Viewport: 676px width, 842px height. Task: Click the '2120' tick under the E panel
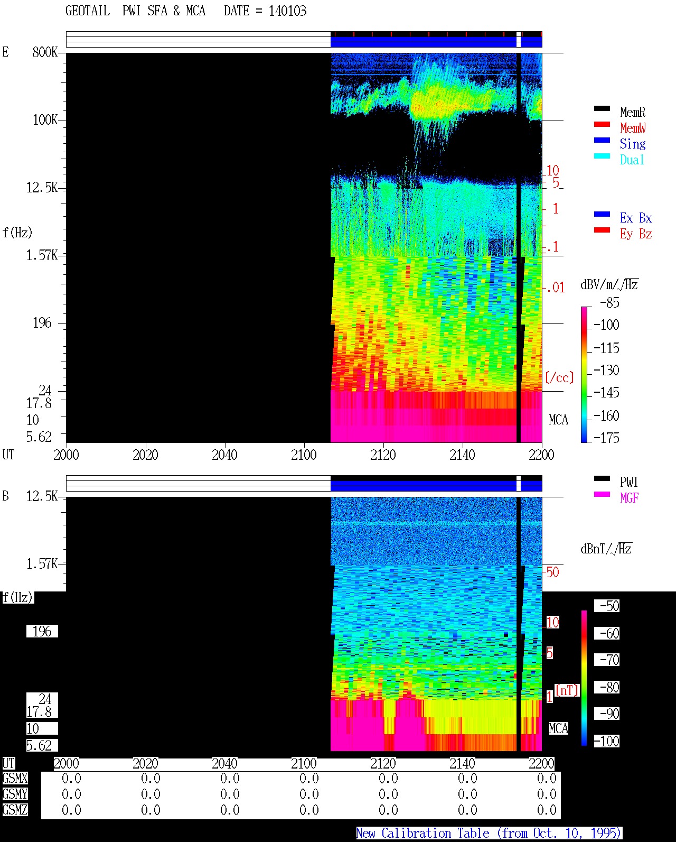pos(383,455)
